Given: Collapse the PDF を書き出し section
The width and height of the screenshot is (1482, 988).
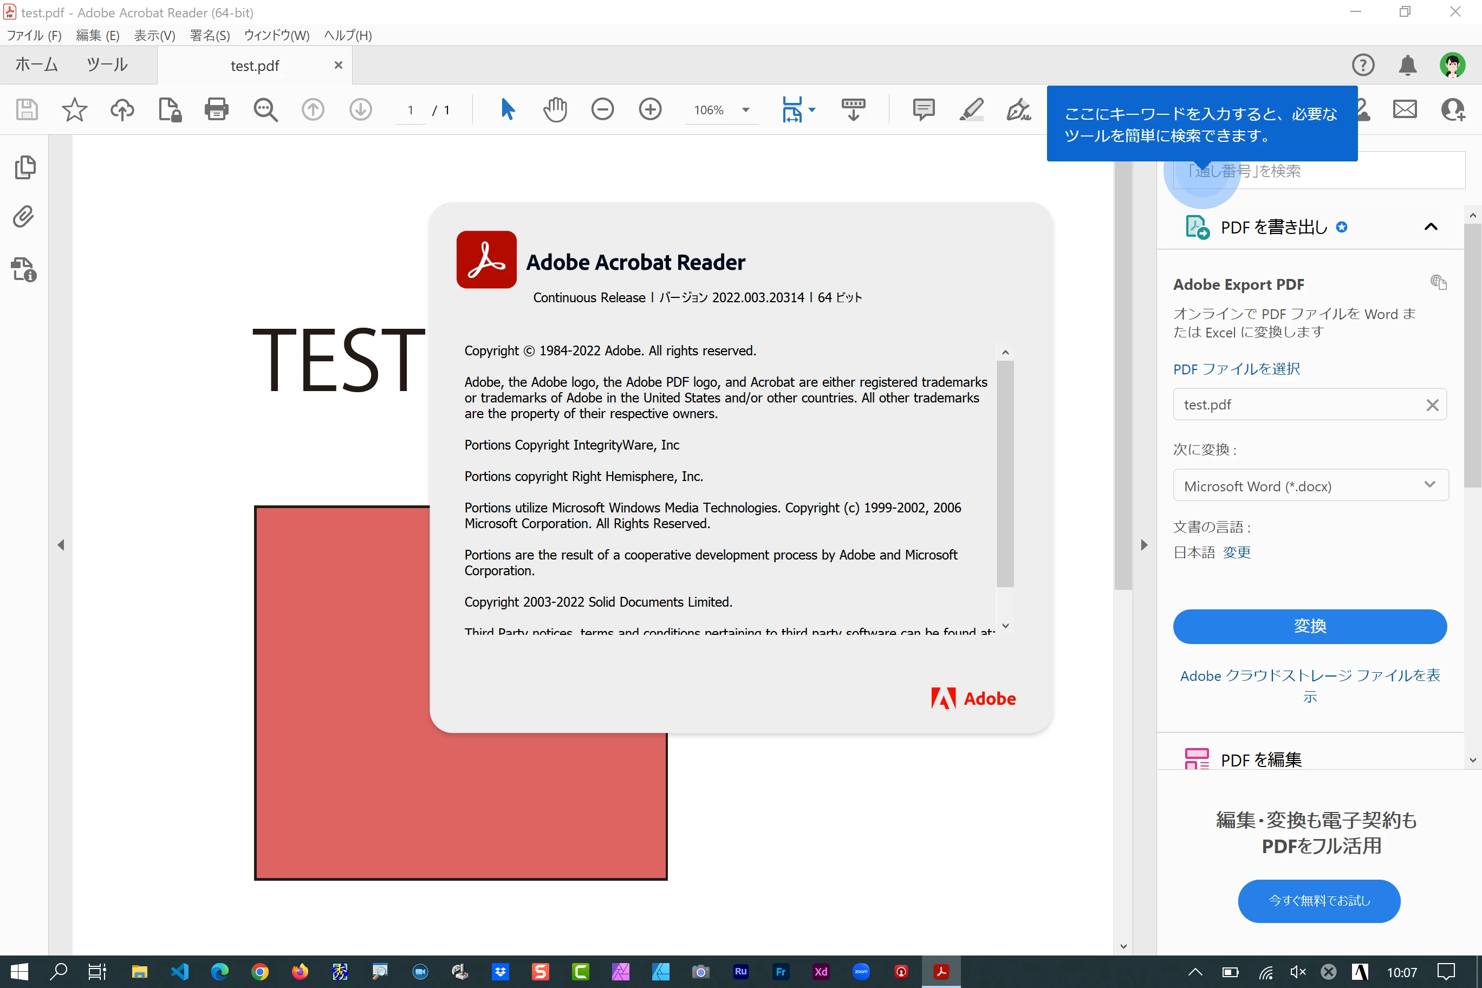Looking at the screenshot, I should (x=1431, y=227).
